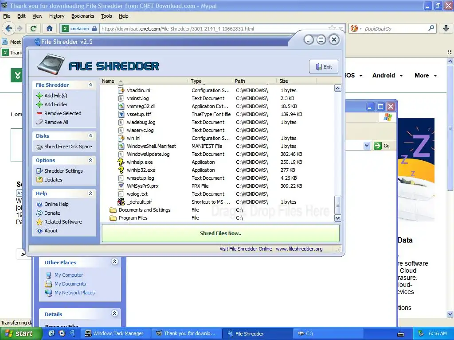Select the WindowsShell.Manifest row
Viewport: 454px width, 340px height.
click(x=217, y=146)
